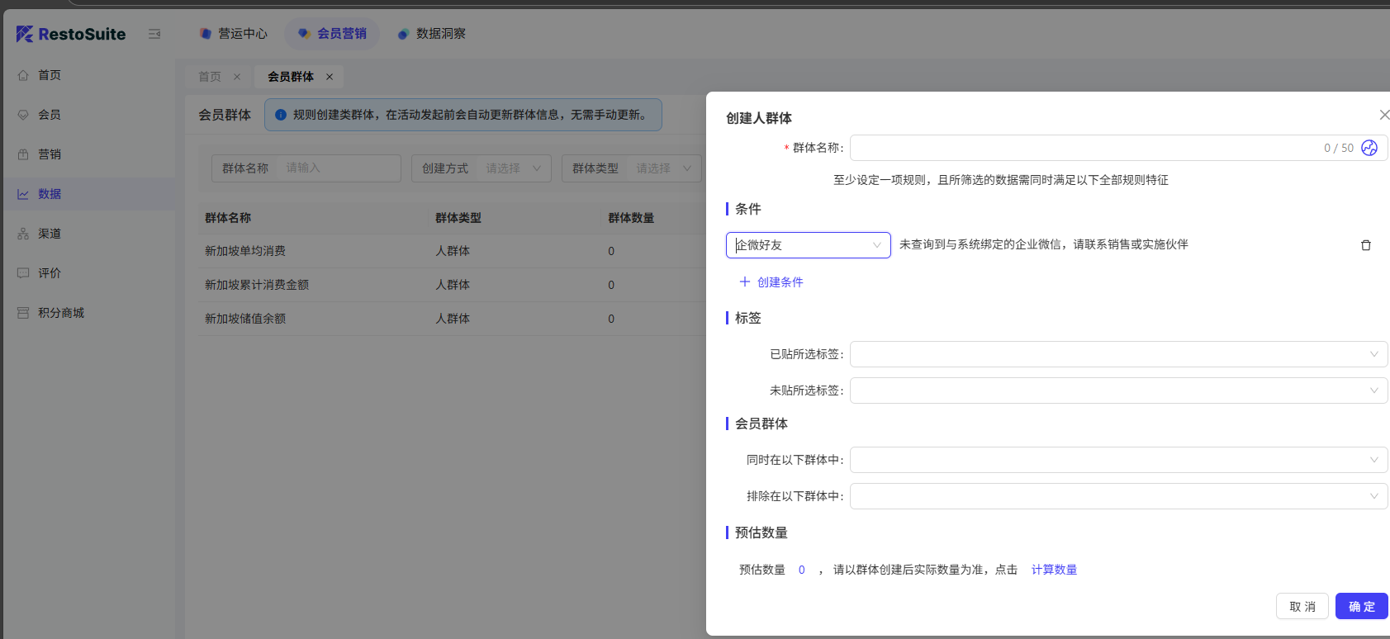Go to 积分商城 in the sidebar
The image size is (1390, 639).
tap(60, 313)
